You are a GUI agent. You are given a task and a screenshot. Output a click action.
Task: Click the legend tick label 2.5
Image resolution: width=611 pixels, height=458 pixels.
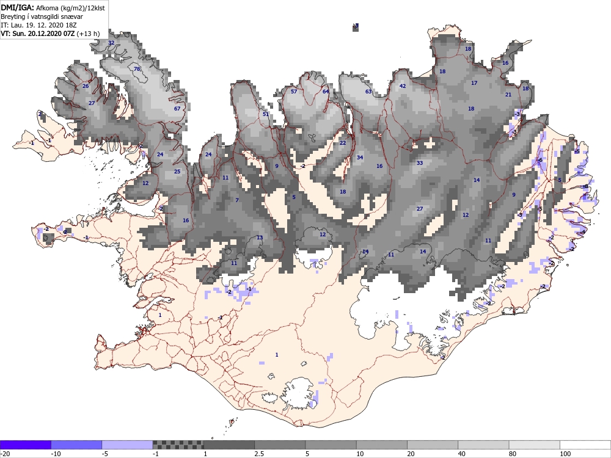(x=258, y=454)
